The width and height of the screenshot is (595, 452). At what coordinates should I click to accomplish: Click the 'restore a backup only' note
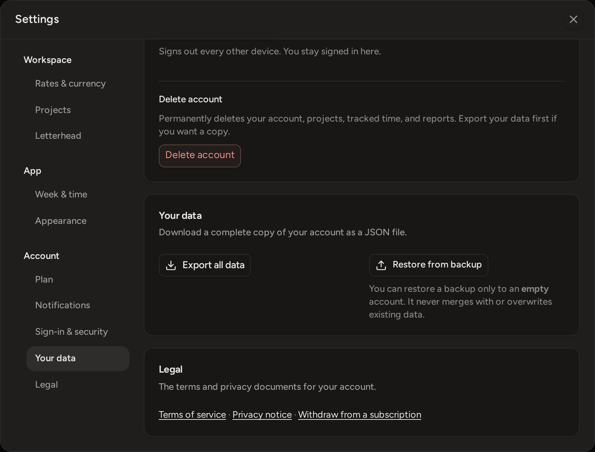[461, 301]
